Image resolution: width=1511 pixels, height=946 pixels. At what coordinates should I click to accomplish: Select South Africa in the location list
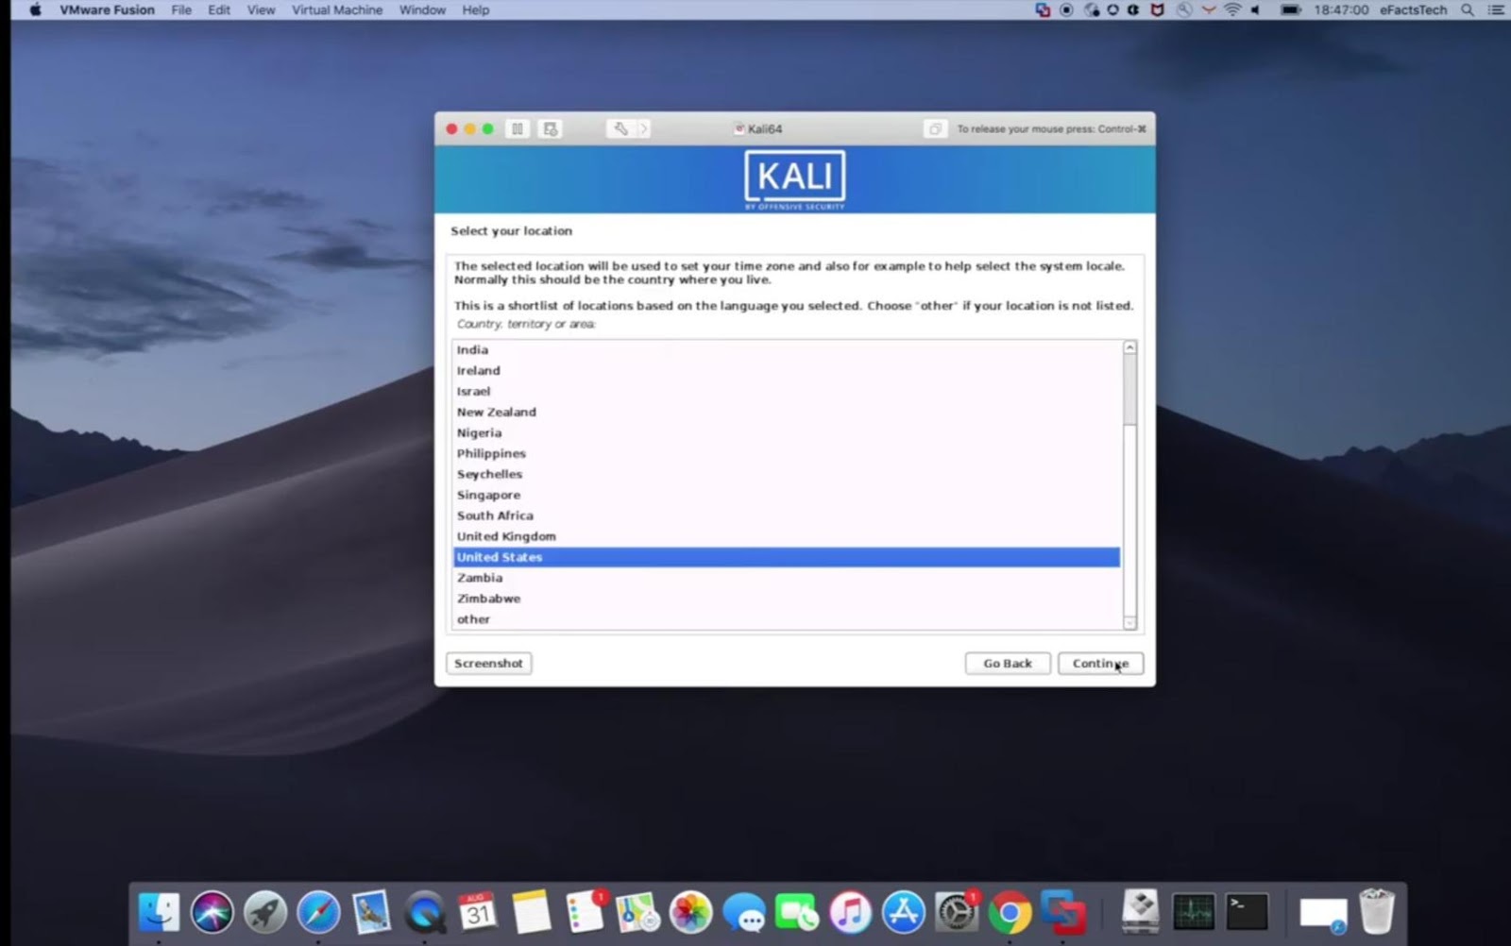[787, 515]
